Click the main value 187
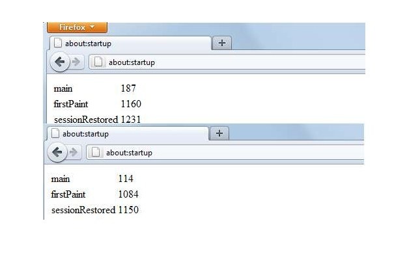Screen dimensions: 407x260 pyautogui.click(x=128, y=88)
